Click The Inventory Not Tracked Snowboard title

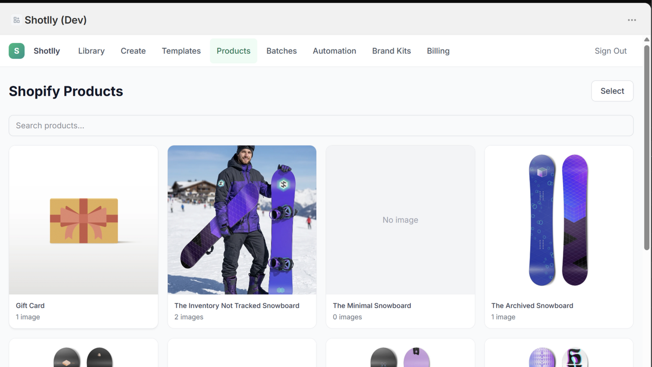point(237,306)
